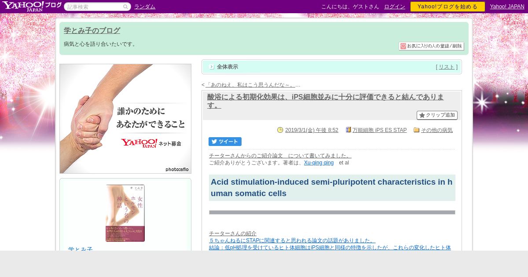This screenshot has height=277, width=528.
Task: Open the 学とみ子のブログ title link
Action: (x=92, y=30)
